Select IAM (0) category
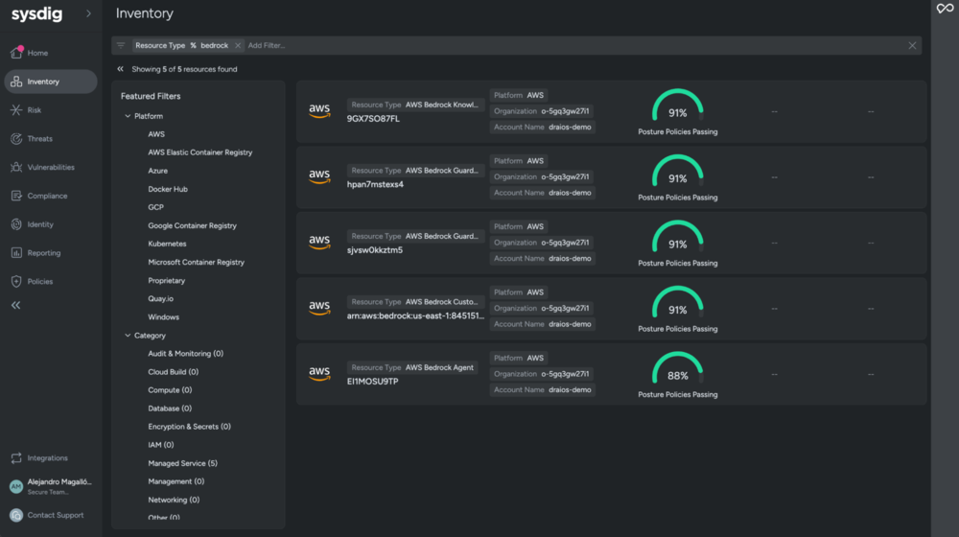 (x=161, y=445)
